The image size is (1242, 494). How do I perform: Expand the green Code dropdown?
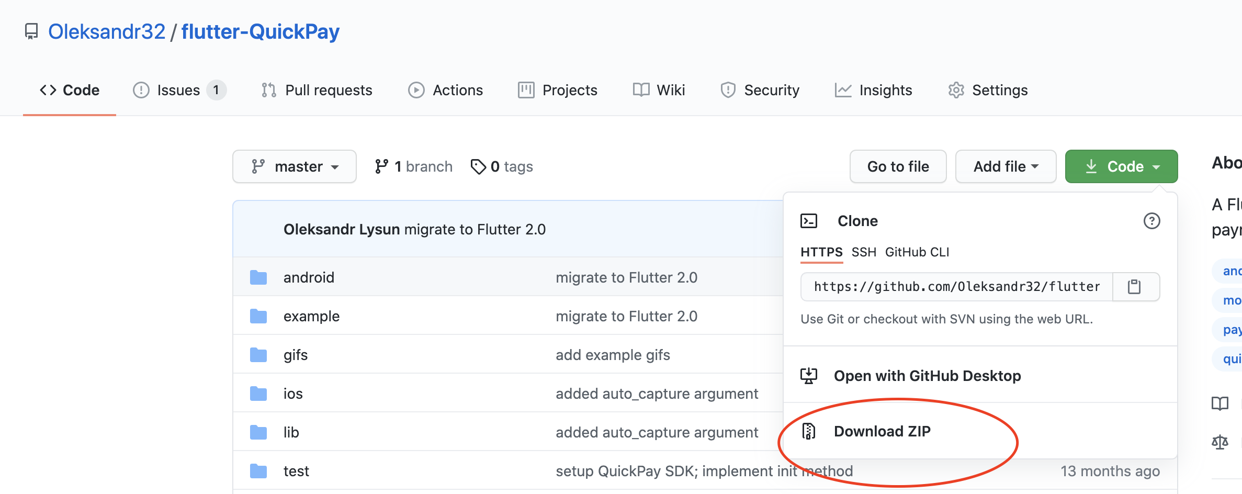[1121, 166]
